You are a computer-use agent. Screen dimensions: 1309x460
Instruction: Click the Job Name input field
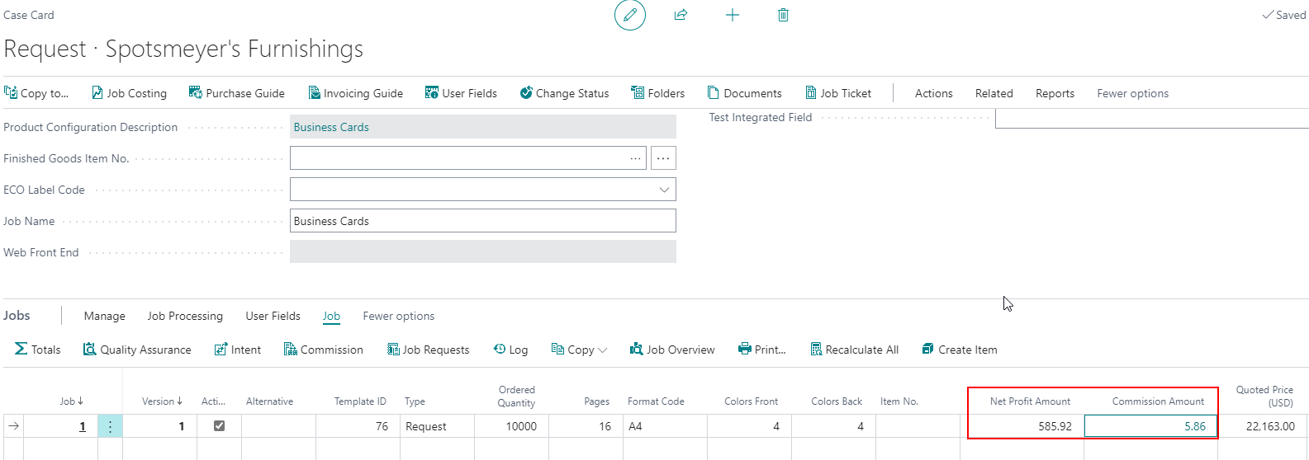(x=483, y=221)
